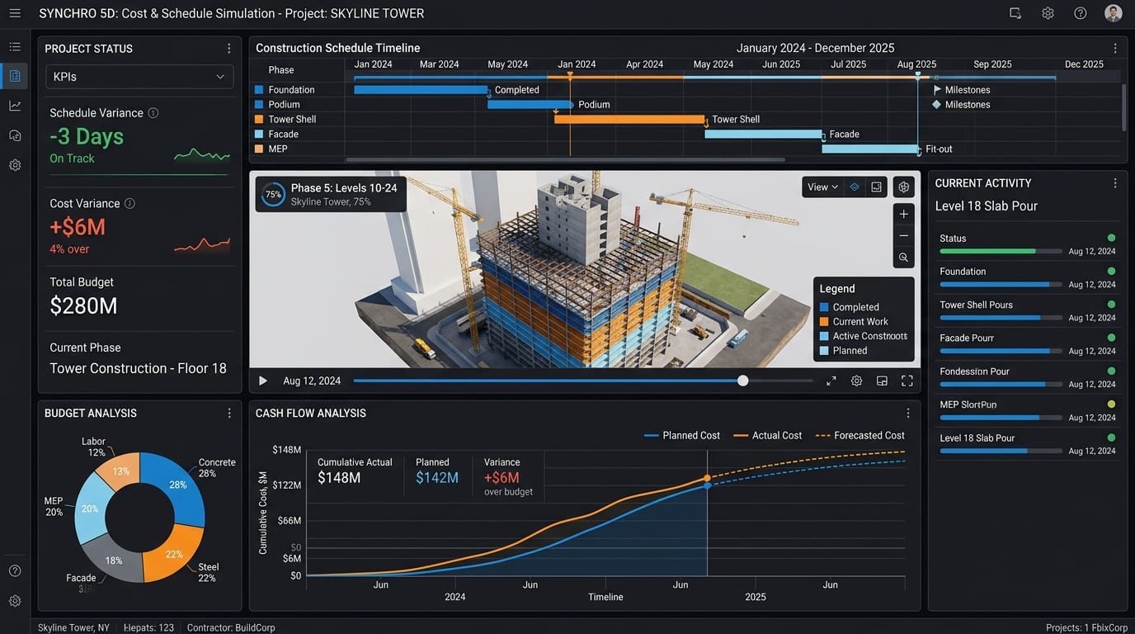Open Construction Schedule Timeline options menu

click(1115, 49)
